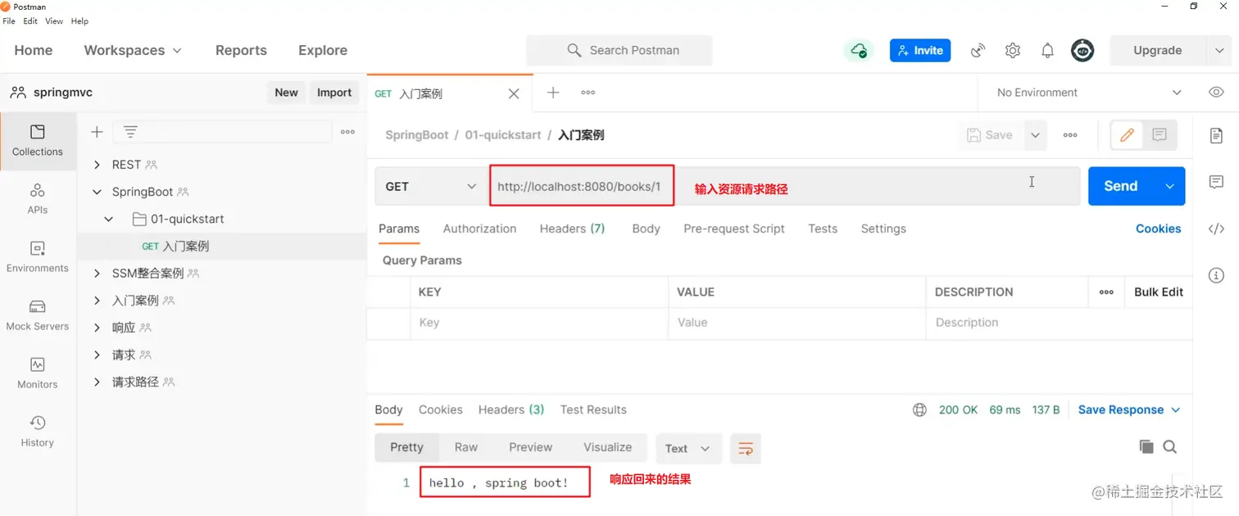
Task: Switch to the Pre-request Script tab
Action: [x=734, y=229]
